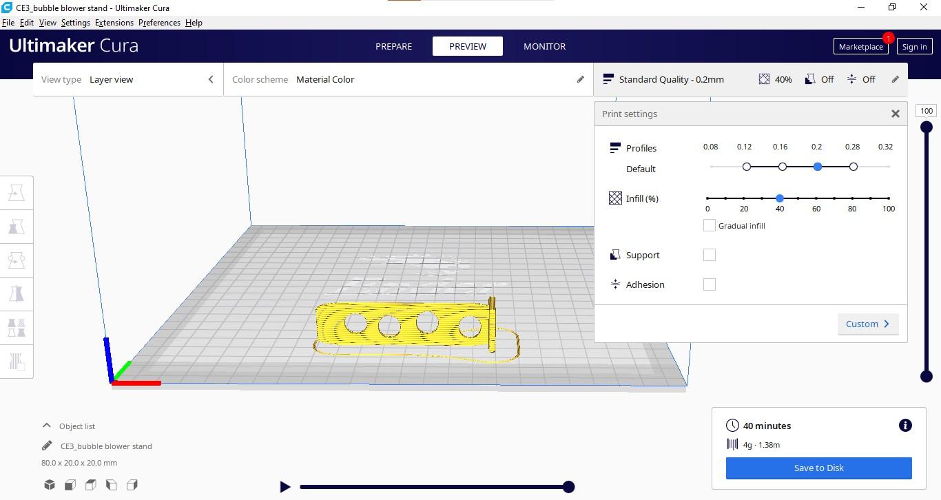Switch to the PREPARE stage
The width and height of the screenshot is (941, 500).
pos(393,46)
